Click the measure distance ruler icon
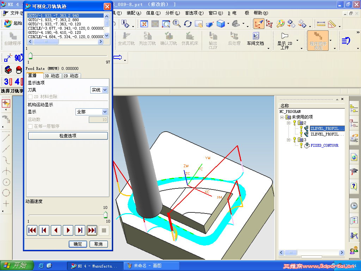 [321, 24]
